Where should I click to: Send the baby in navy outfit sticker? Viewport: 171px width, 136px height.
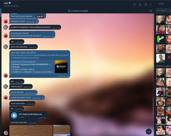click(x=161, y=92)
